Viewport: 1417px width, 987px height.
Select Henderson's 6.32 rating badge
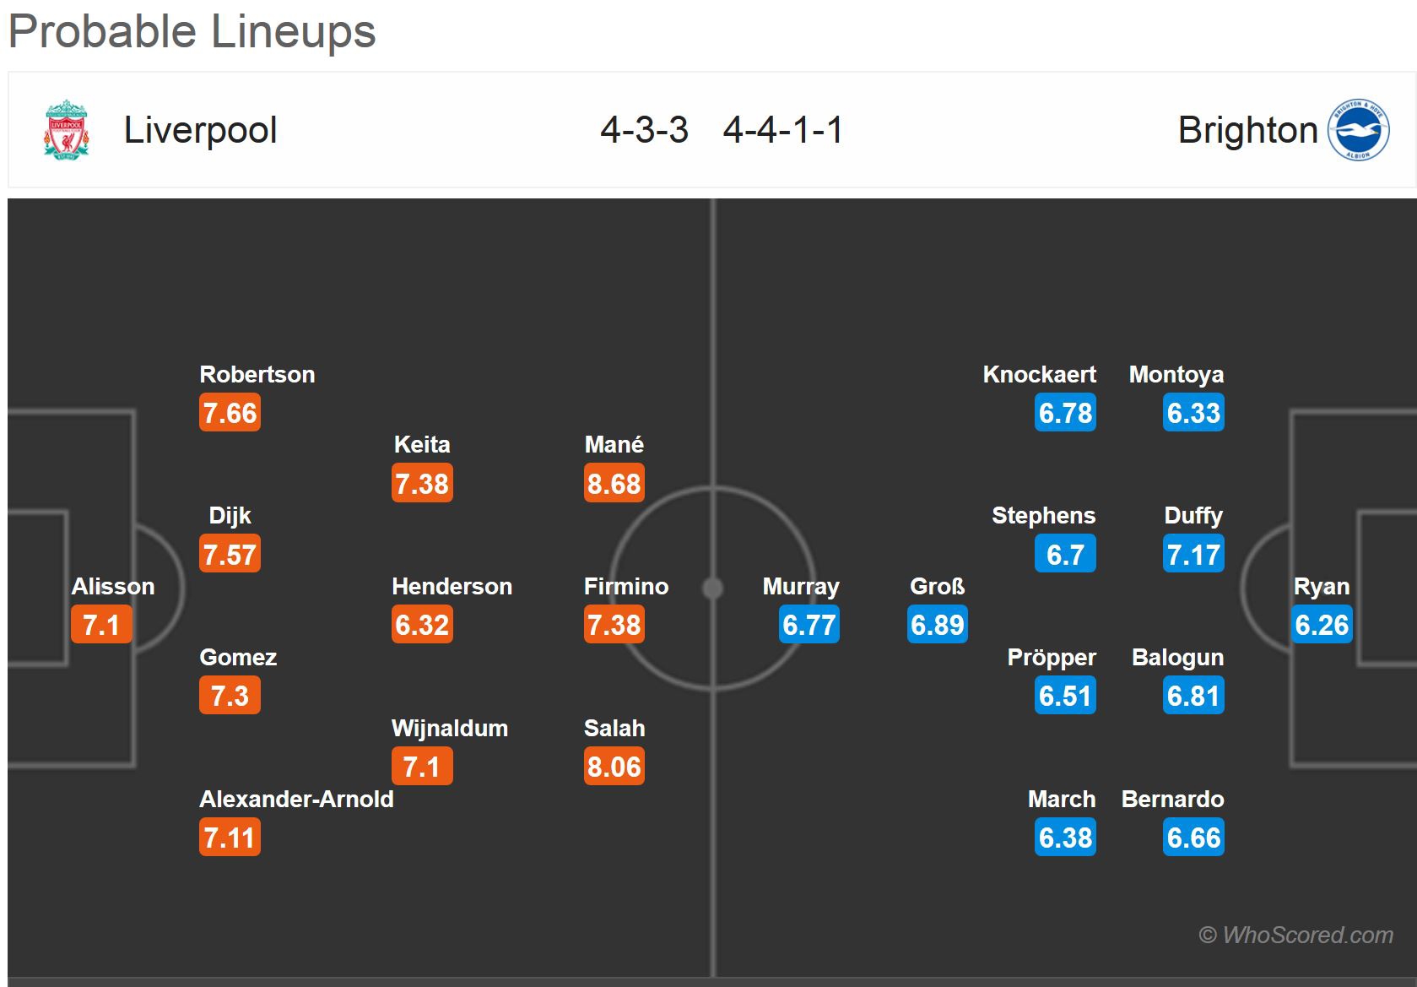(x=422, y=625)
